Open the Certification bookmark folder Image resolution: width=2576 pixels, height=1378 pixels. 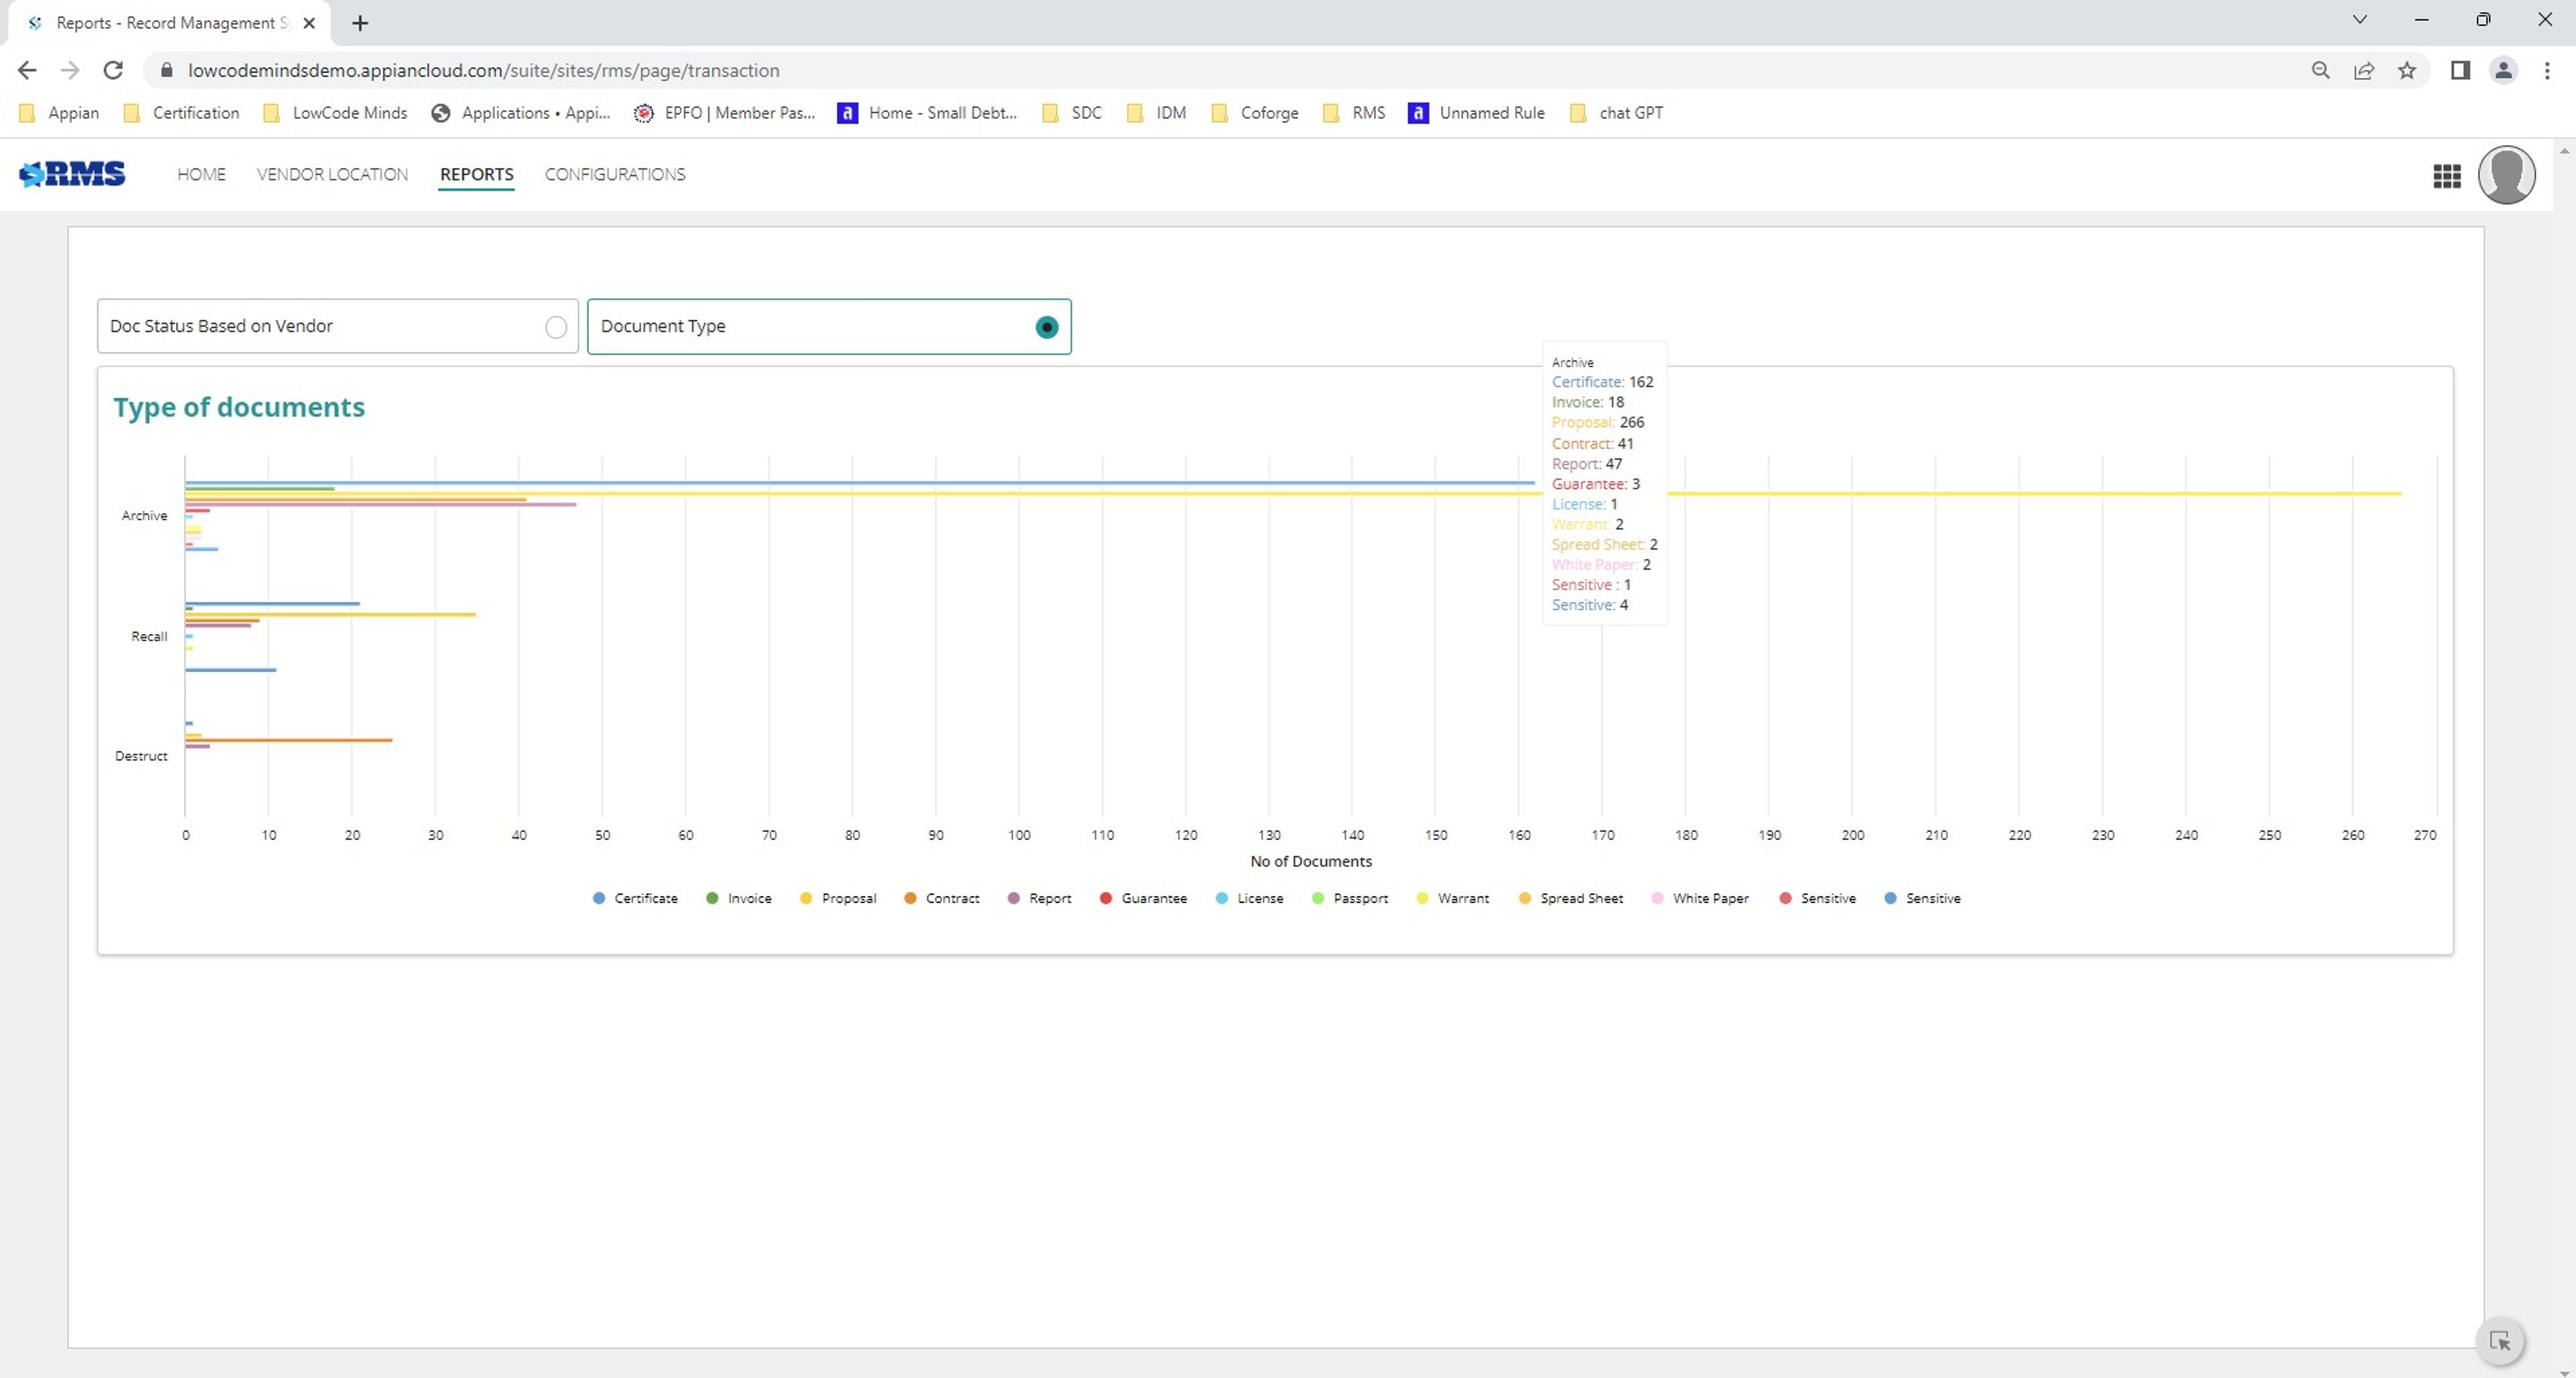tap(182, 113)
